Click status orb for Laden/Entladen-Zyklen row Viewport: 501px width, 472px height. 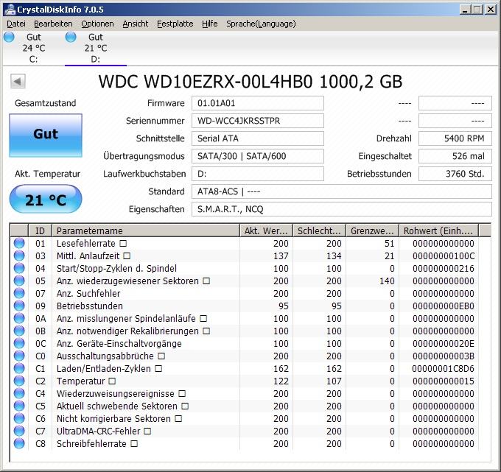coord(19,368)
